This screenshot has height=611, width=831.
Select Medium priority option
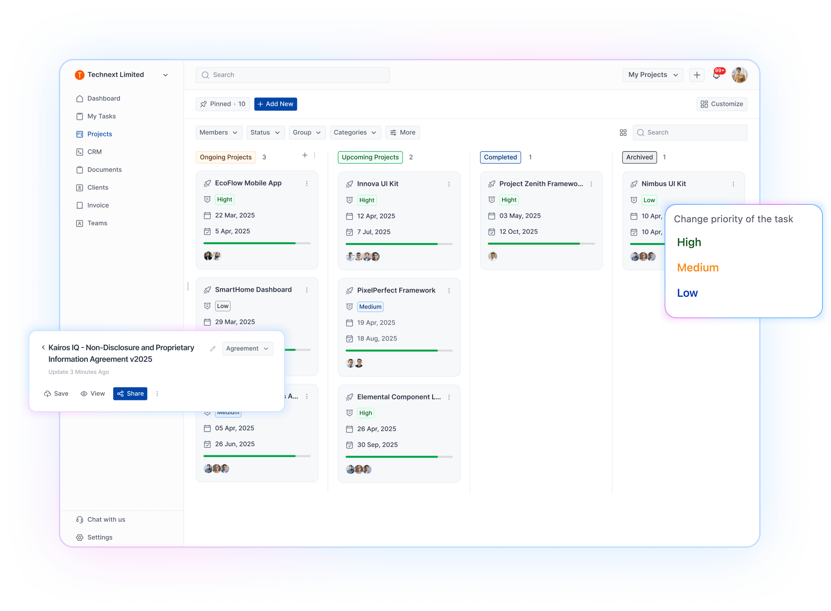click(x=698, y=267)
